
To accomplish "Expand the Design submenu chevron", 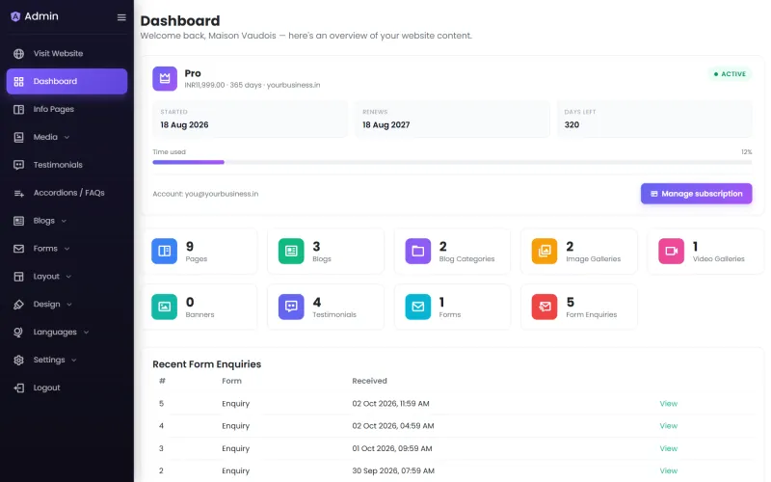I will 69,305.
